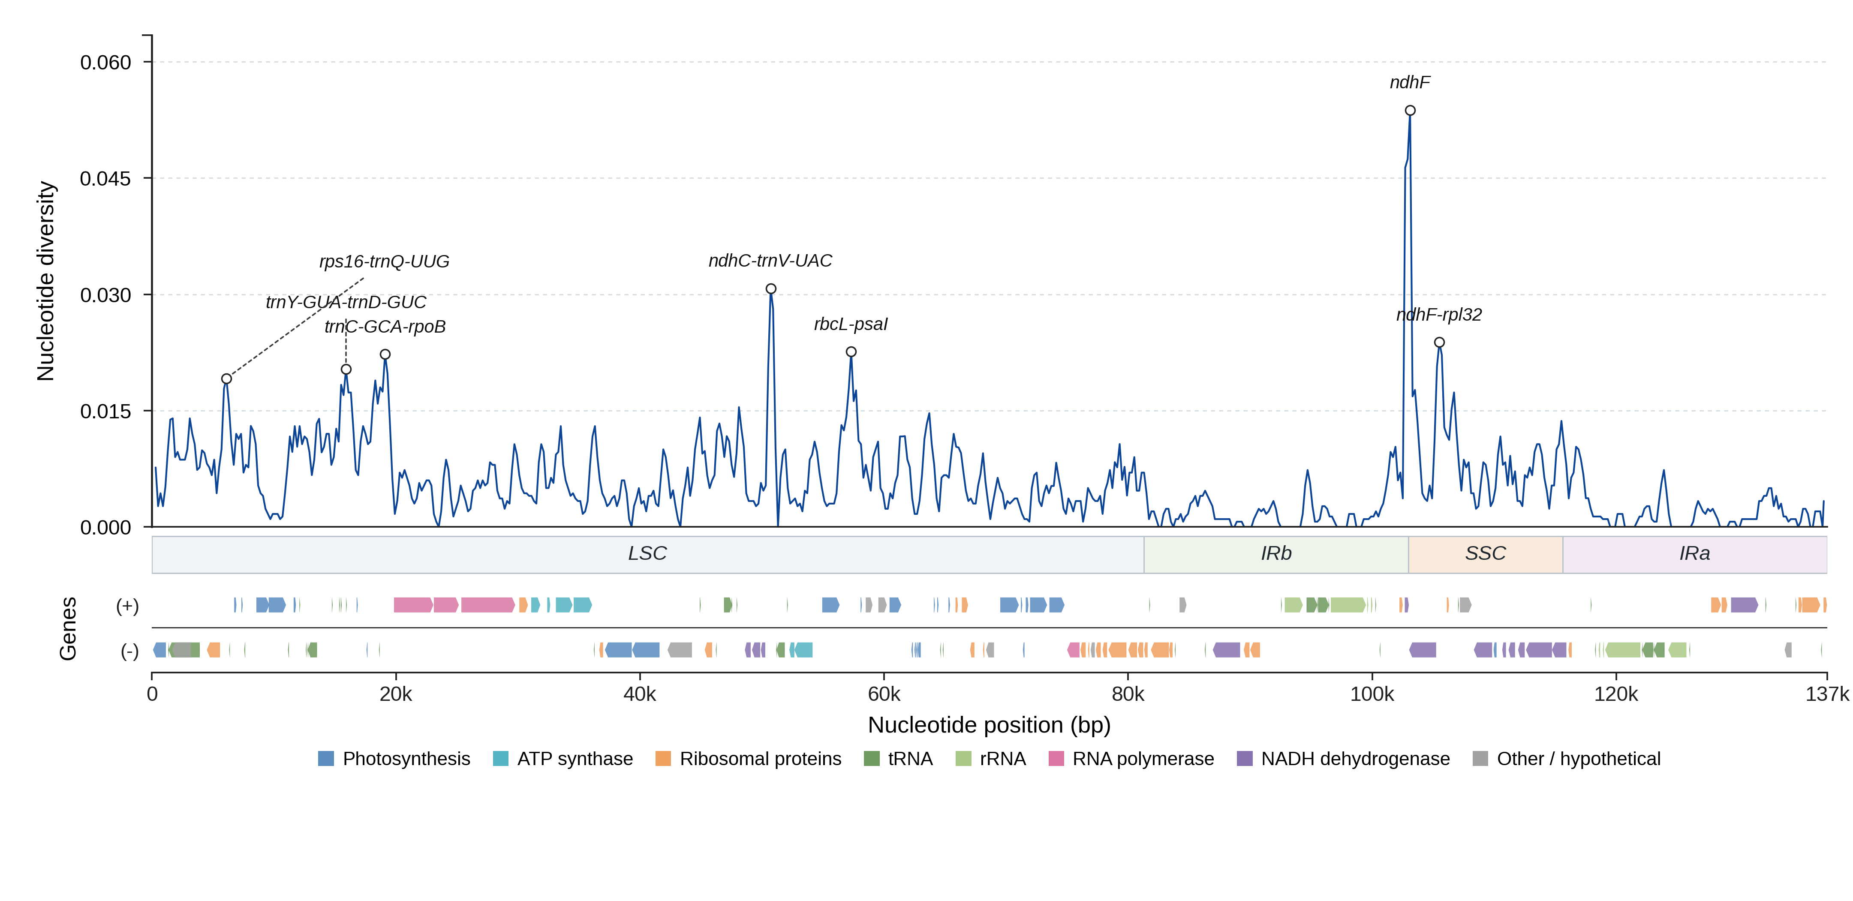Click the Other / hypothetical legend swatch
Screen dimensions: 1853x901
(x=1480, y=759)
